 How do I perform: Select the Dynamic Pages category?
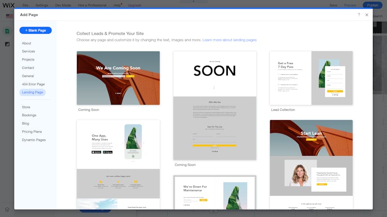tap(34, 140)
